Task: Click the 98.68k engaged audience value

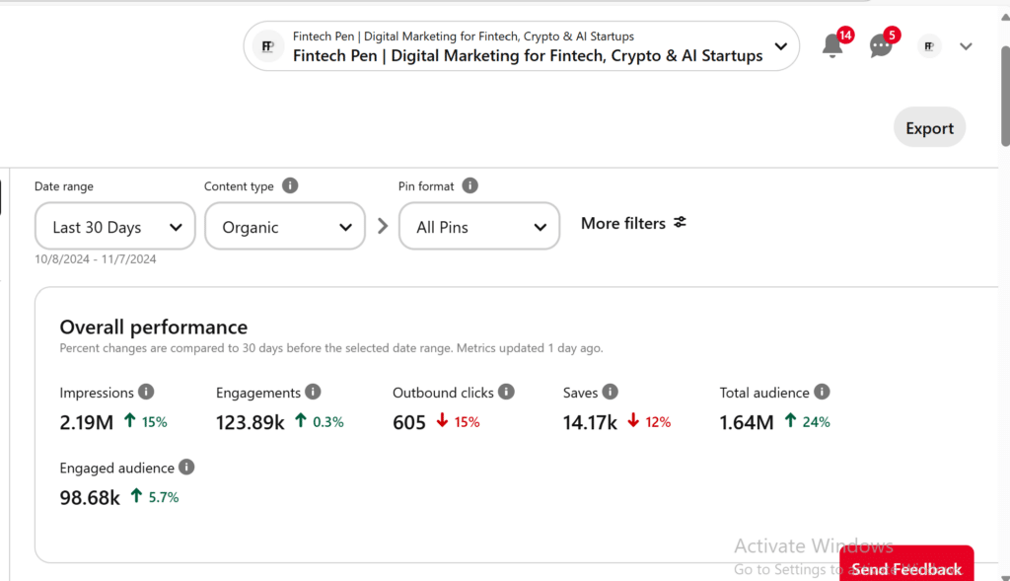Action: pyautogui.click(x=90, y=498)
